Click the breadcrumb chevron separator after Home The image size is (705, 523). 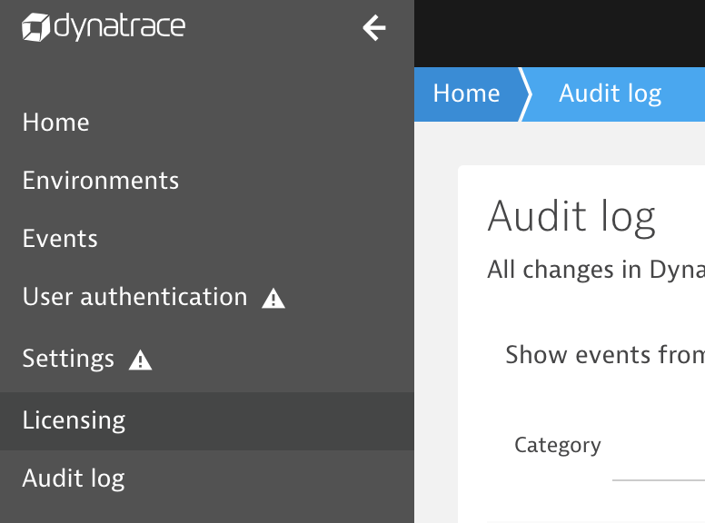524,94
